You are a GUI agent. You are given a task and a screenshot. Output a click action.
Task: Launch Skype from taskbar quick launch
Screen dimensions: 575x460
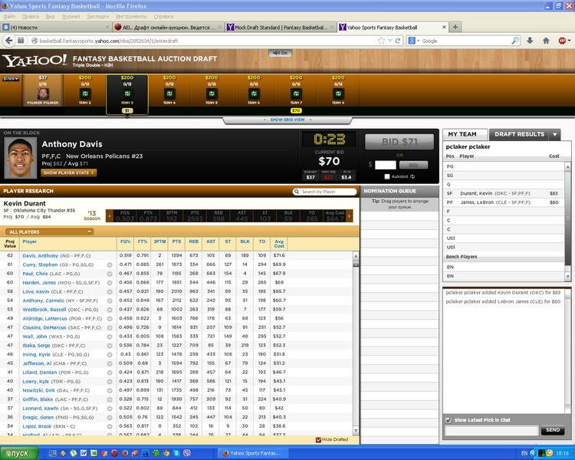(176, 453)
